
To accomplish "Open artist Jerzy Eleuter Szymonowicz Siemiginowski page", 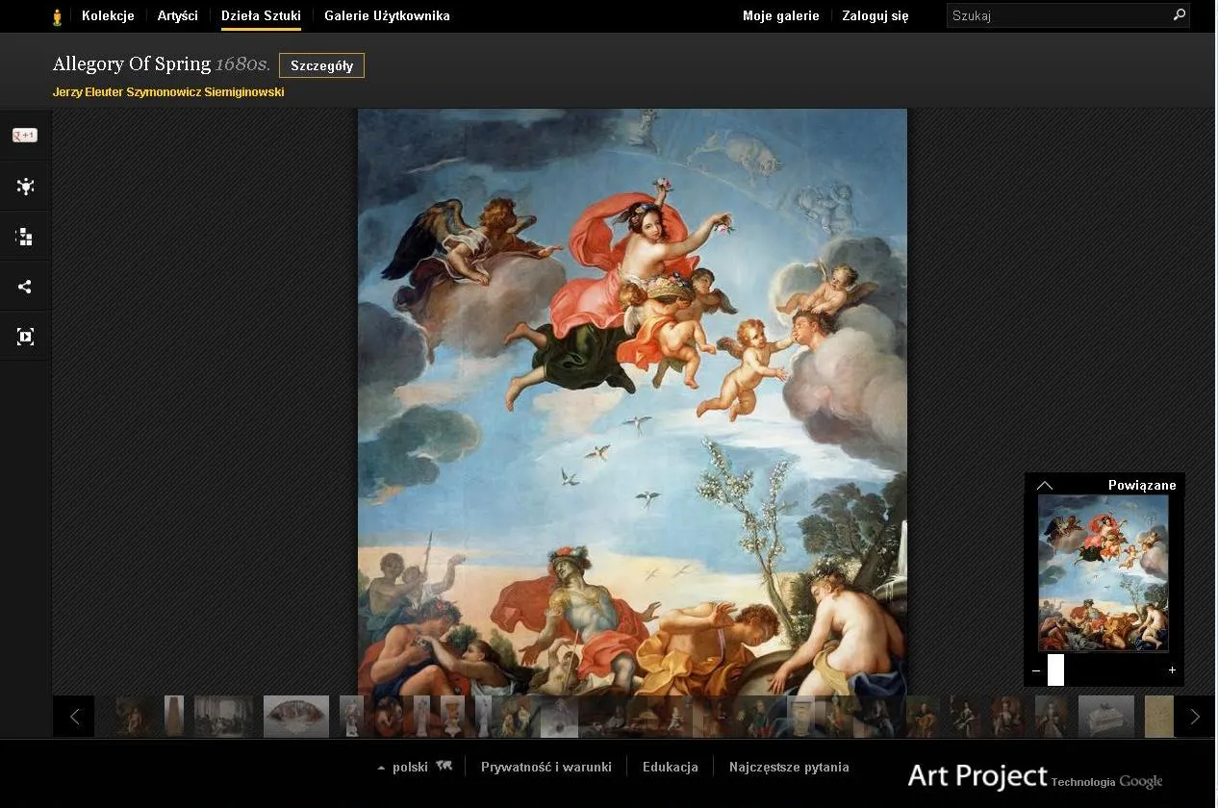I will point(168,91).
